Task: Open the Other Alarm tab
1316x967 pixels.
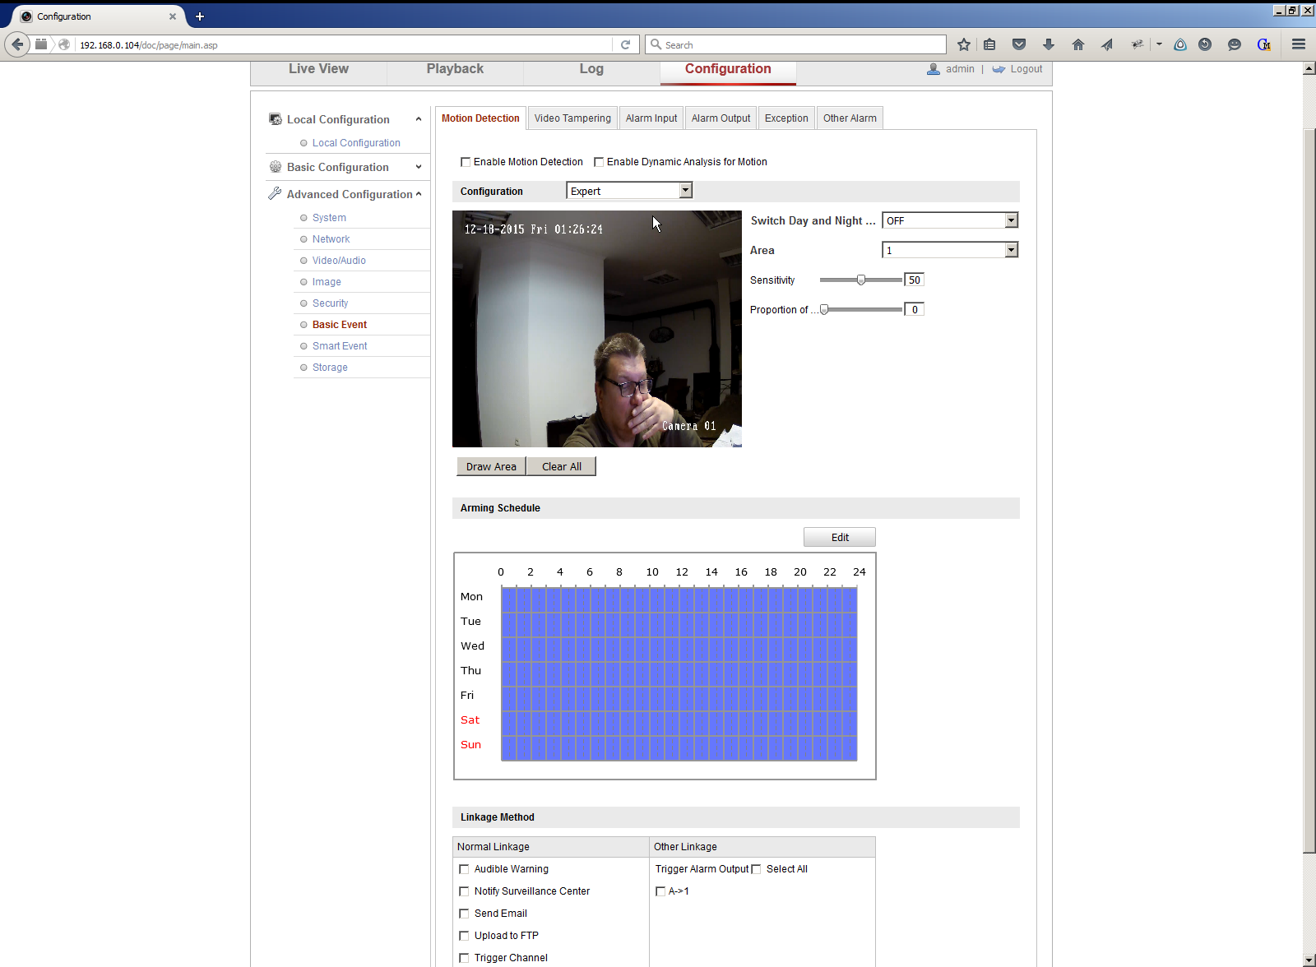Action: tap(850, 118)
